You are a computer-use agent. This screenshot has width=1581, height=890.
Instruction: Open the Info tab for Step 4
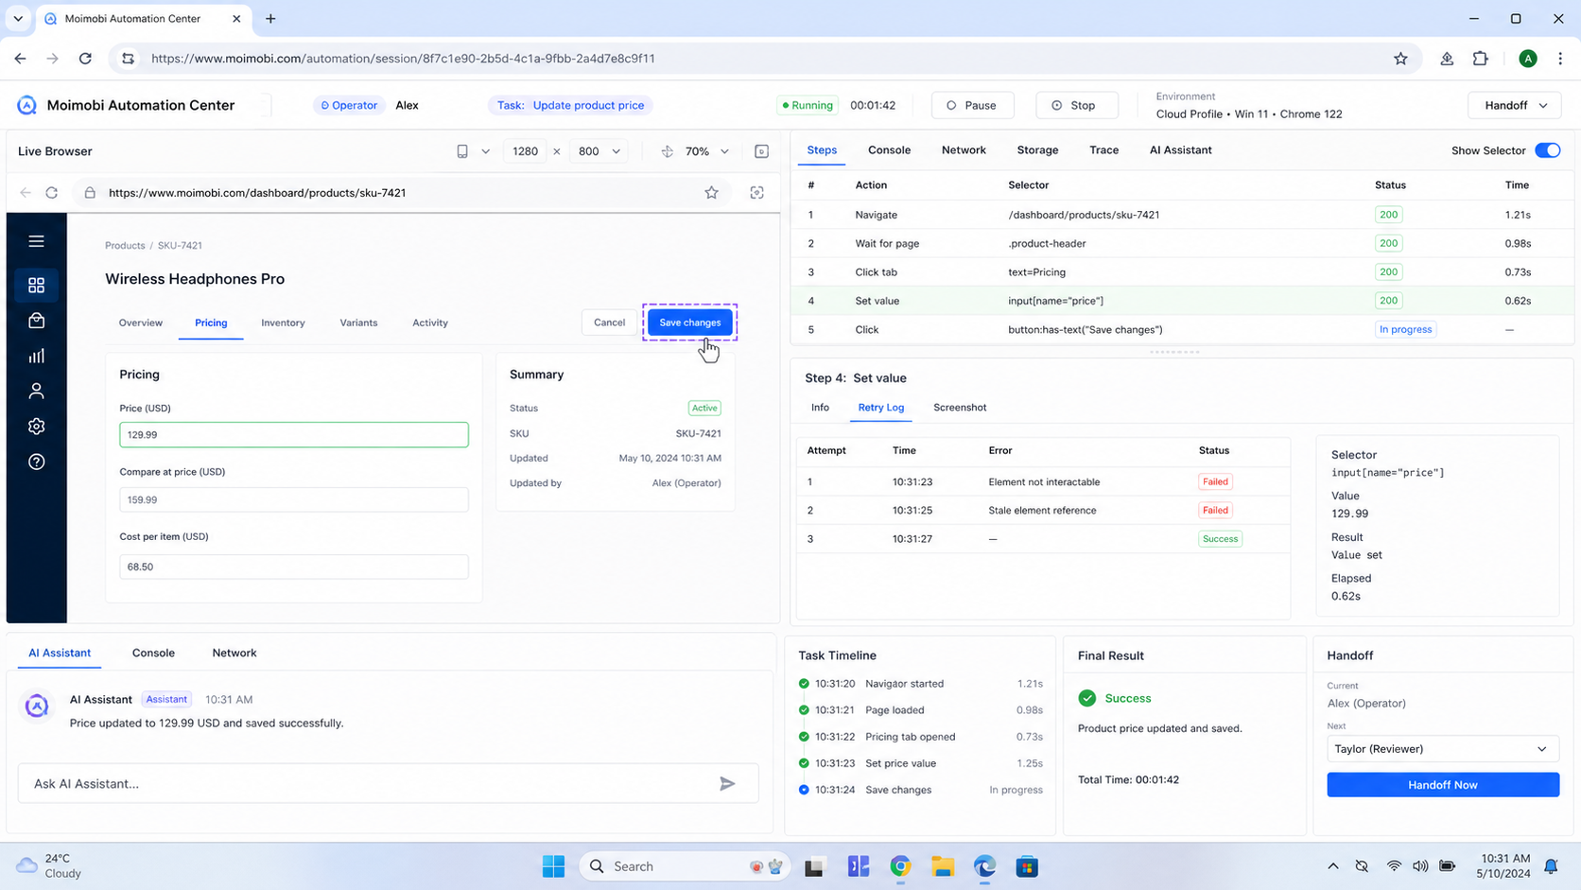pos(820,408)
